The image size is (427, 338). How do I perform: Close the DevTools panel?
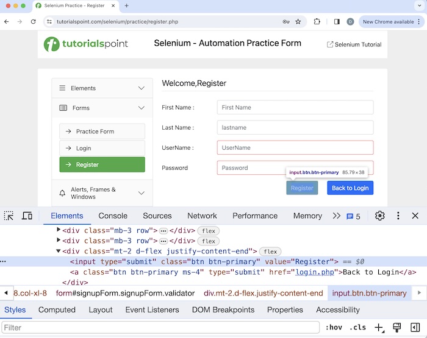415,216
